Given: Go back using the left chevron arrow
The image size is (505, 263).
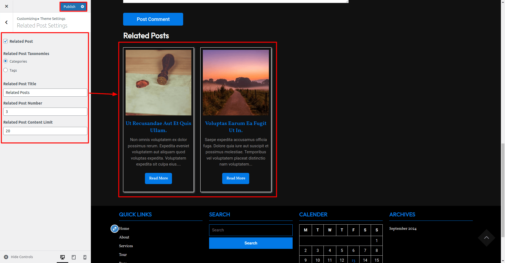Looking at the screenshot, I should [x=7, y=22].
